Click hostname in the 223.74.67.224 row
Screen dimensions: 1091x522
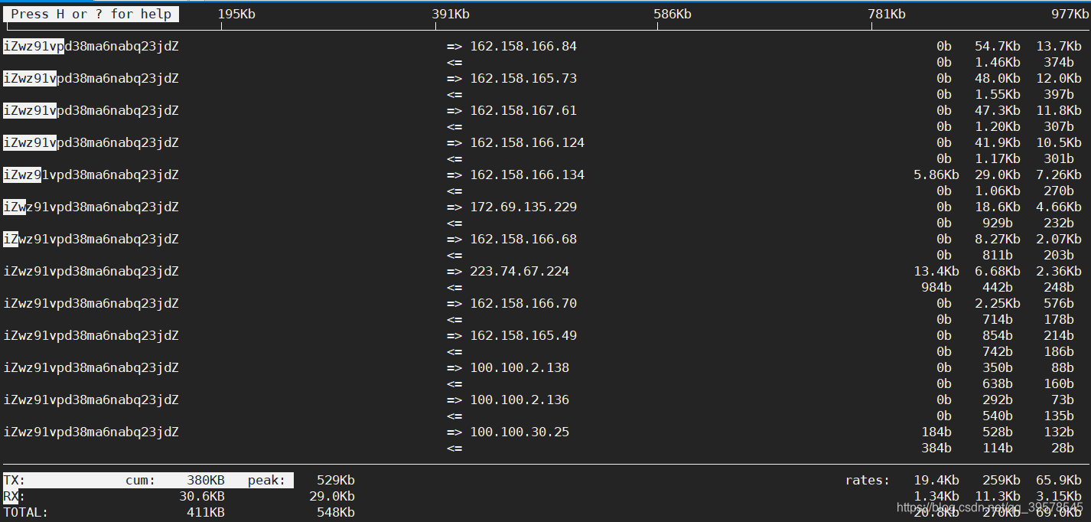coord(91,272)
